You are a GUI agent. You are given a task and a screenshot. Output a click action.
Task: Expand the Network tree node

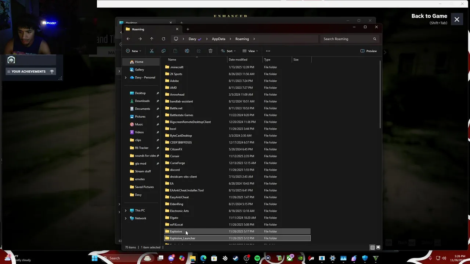click(x=126, y=218)
